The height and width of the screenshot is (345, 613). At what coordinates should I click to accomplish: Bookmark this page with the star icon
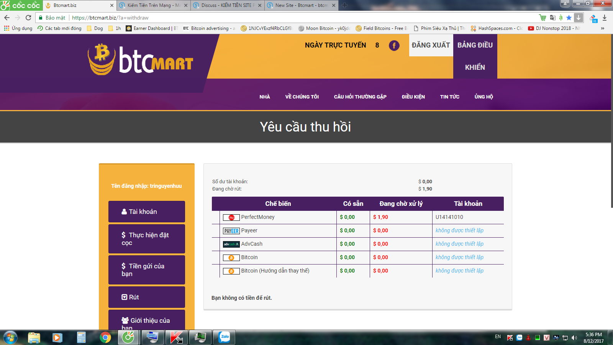click(x=569, y=18)
